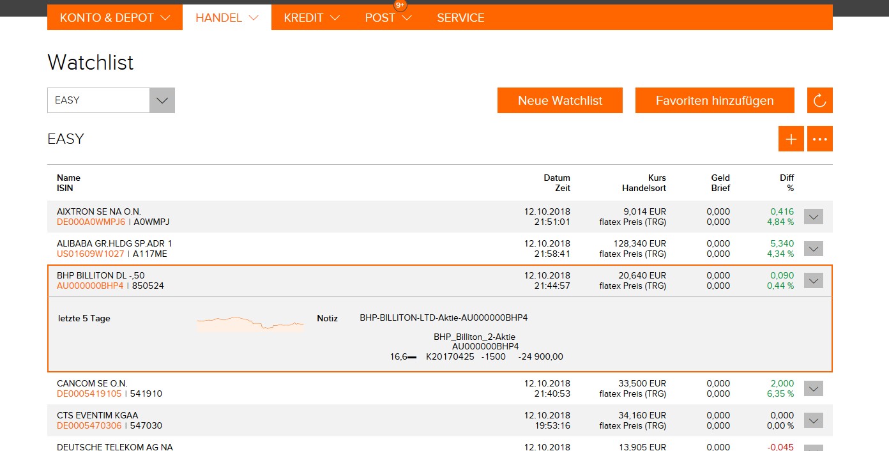Image resolution: width=889 pixels, height=451 pixels.
Task: Click the BHP-BILLITON-LTD-Aktie note text
Action: tap(444, 317)
